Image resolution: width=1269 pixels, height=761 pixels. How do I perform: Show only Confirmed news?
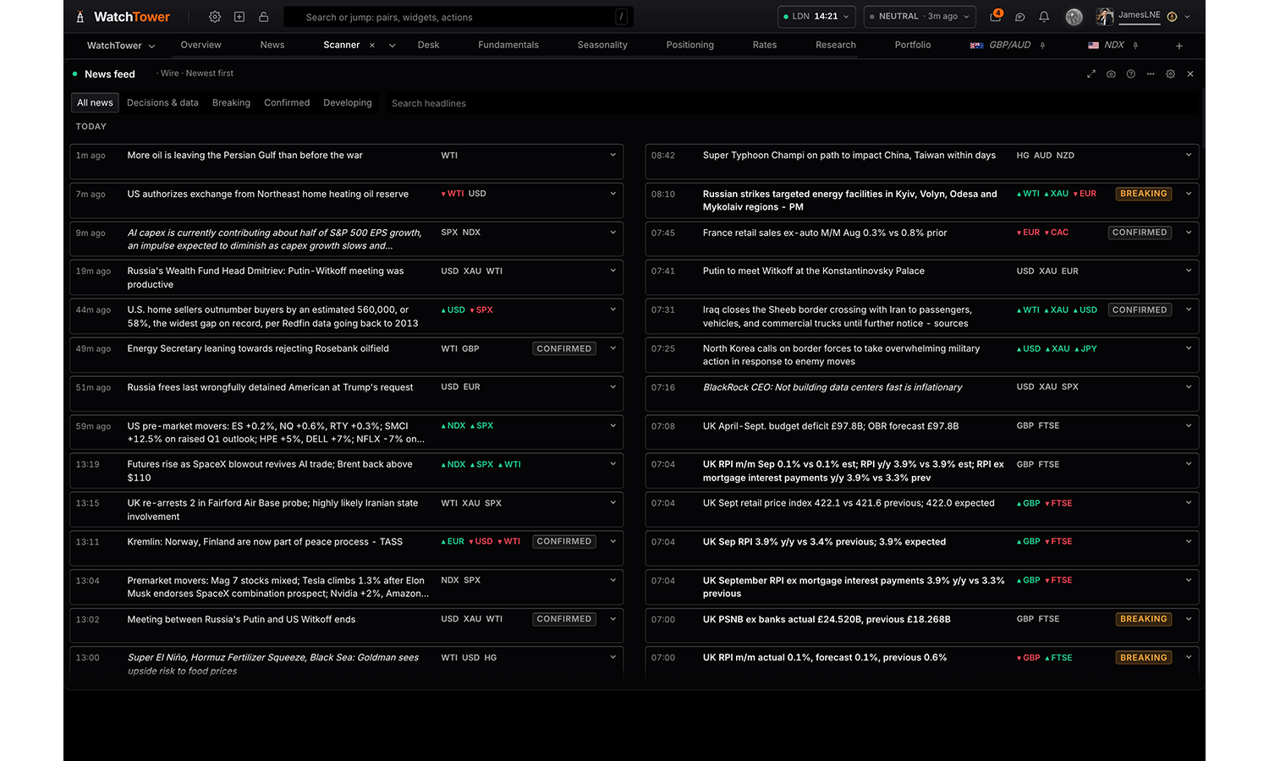tap(287, 103)
